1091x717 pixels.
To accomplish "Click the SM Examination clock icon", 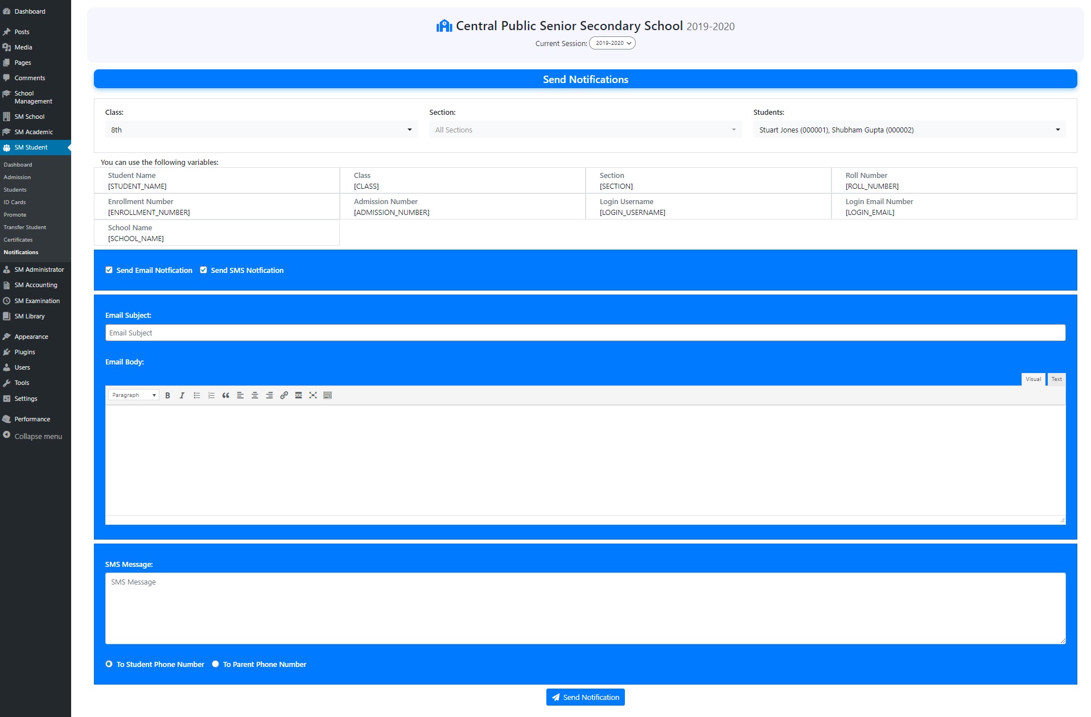I will [7, 301].
